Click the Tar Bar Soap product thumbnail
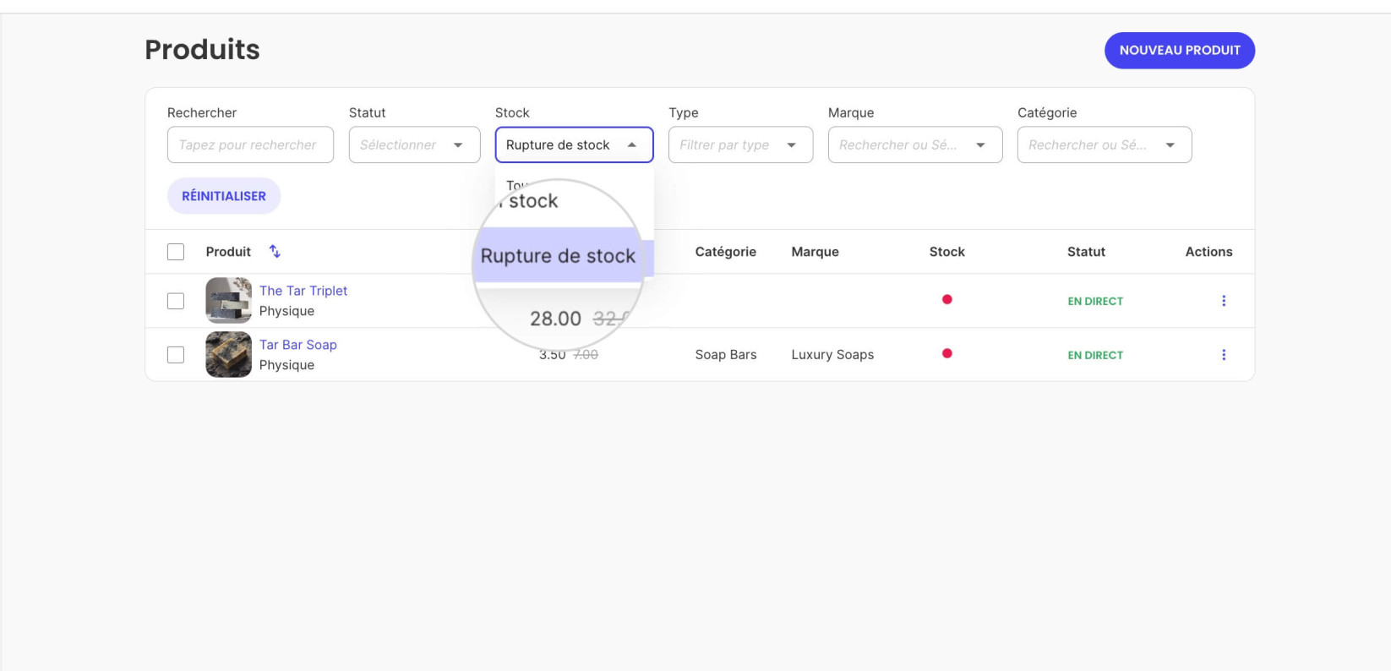1391x671 pixels. pyautogui.click(x=228, y=354)
